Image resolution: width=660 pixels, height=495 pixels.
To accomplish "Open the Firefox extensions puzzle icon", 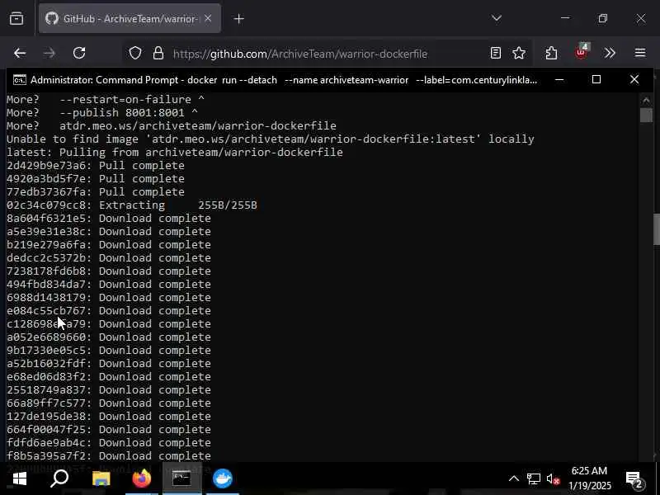I will 551,53.
